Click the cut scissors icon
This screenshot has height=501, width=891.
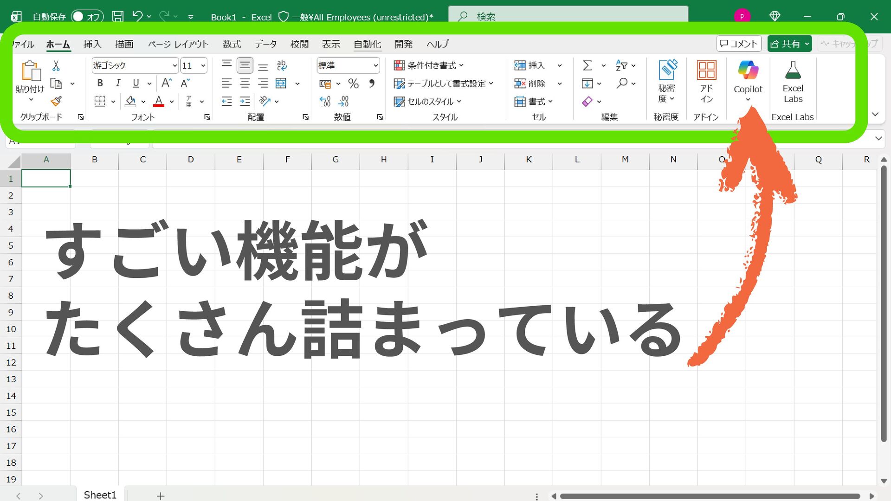pos(56,65)
